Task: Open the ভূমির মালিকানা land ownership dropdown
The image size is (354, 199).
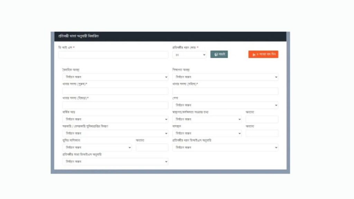Action: click(x=97, y=148)
